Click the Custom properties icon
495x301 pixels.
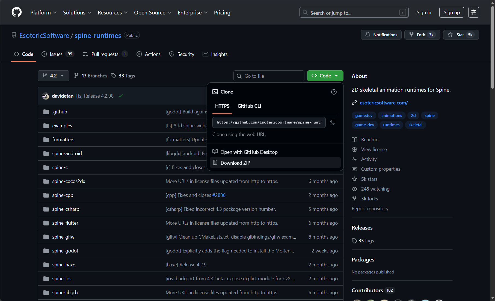tap(354, 169)
